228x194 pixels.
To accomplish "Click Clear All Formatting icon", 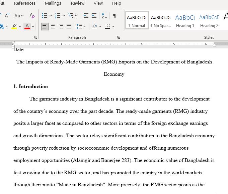I will pyautogui.click(x=32, y=15).
